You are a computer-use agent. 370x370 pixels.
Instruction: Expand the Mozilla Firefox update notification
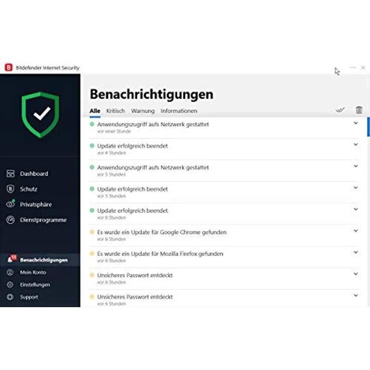[x=355, y=252]
